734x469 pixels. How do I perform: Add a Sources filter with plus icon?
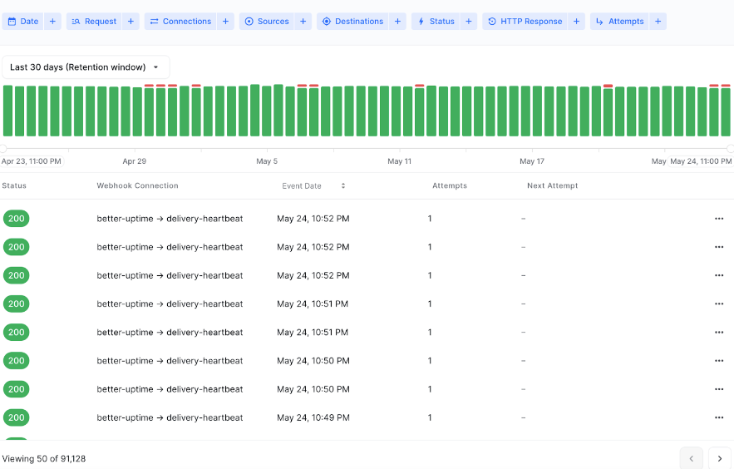coord(303,21)
